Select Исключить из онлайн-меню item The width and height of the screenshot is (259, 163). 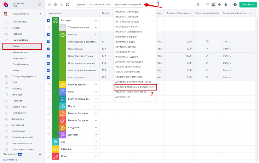(131, 92)
